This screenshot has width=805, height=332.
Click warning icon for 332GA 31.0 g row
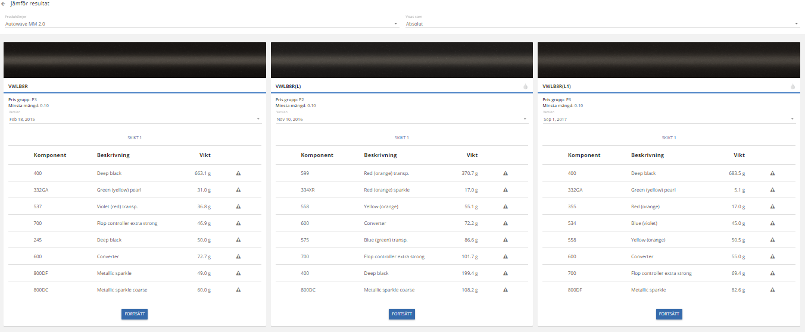click(x=238, y=190)
